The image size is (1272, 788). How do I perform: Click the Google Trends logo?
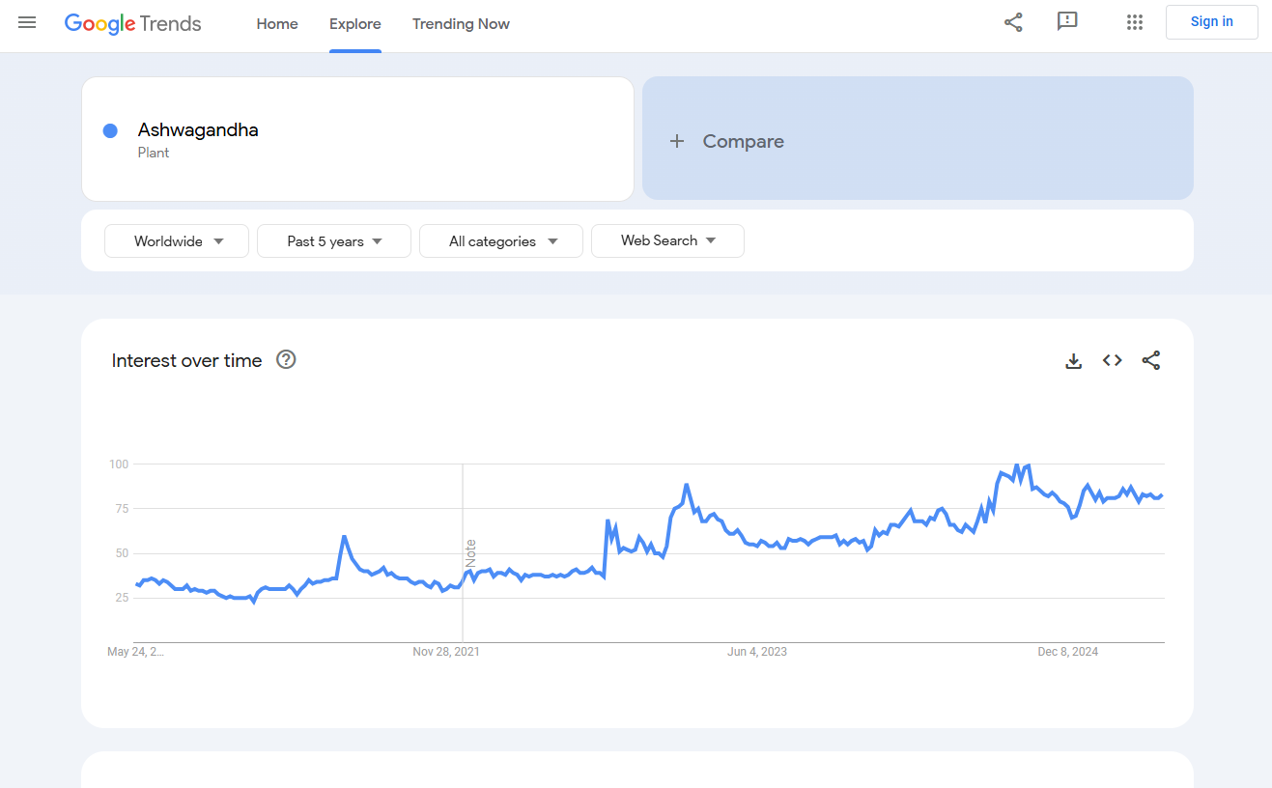pyautogui.click(x=133, y=23)
